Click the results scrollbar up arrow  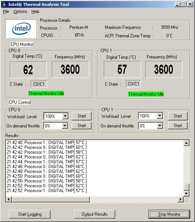pyautogui.click(x=187, y=143)
